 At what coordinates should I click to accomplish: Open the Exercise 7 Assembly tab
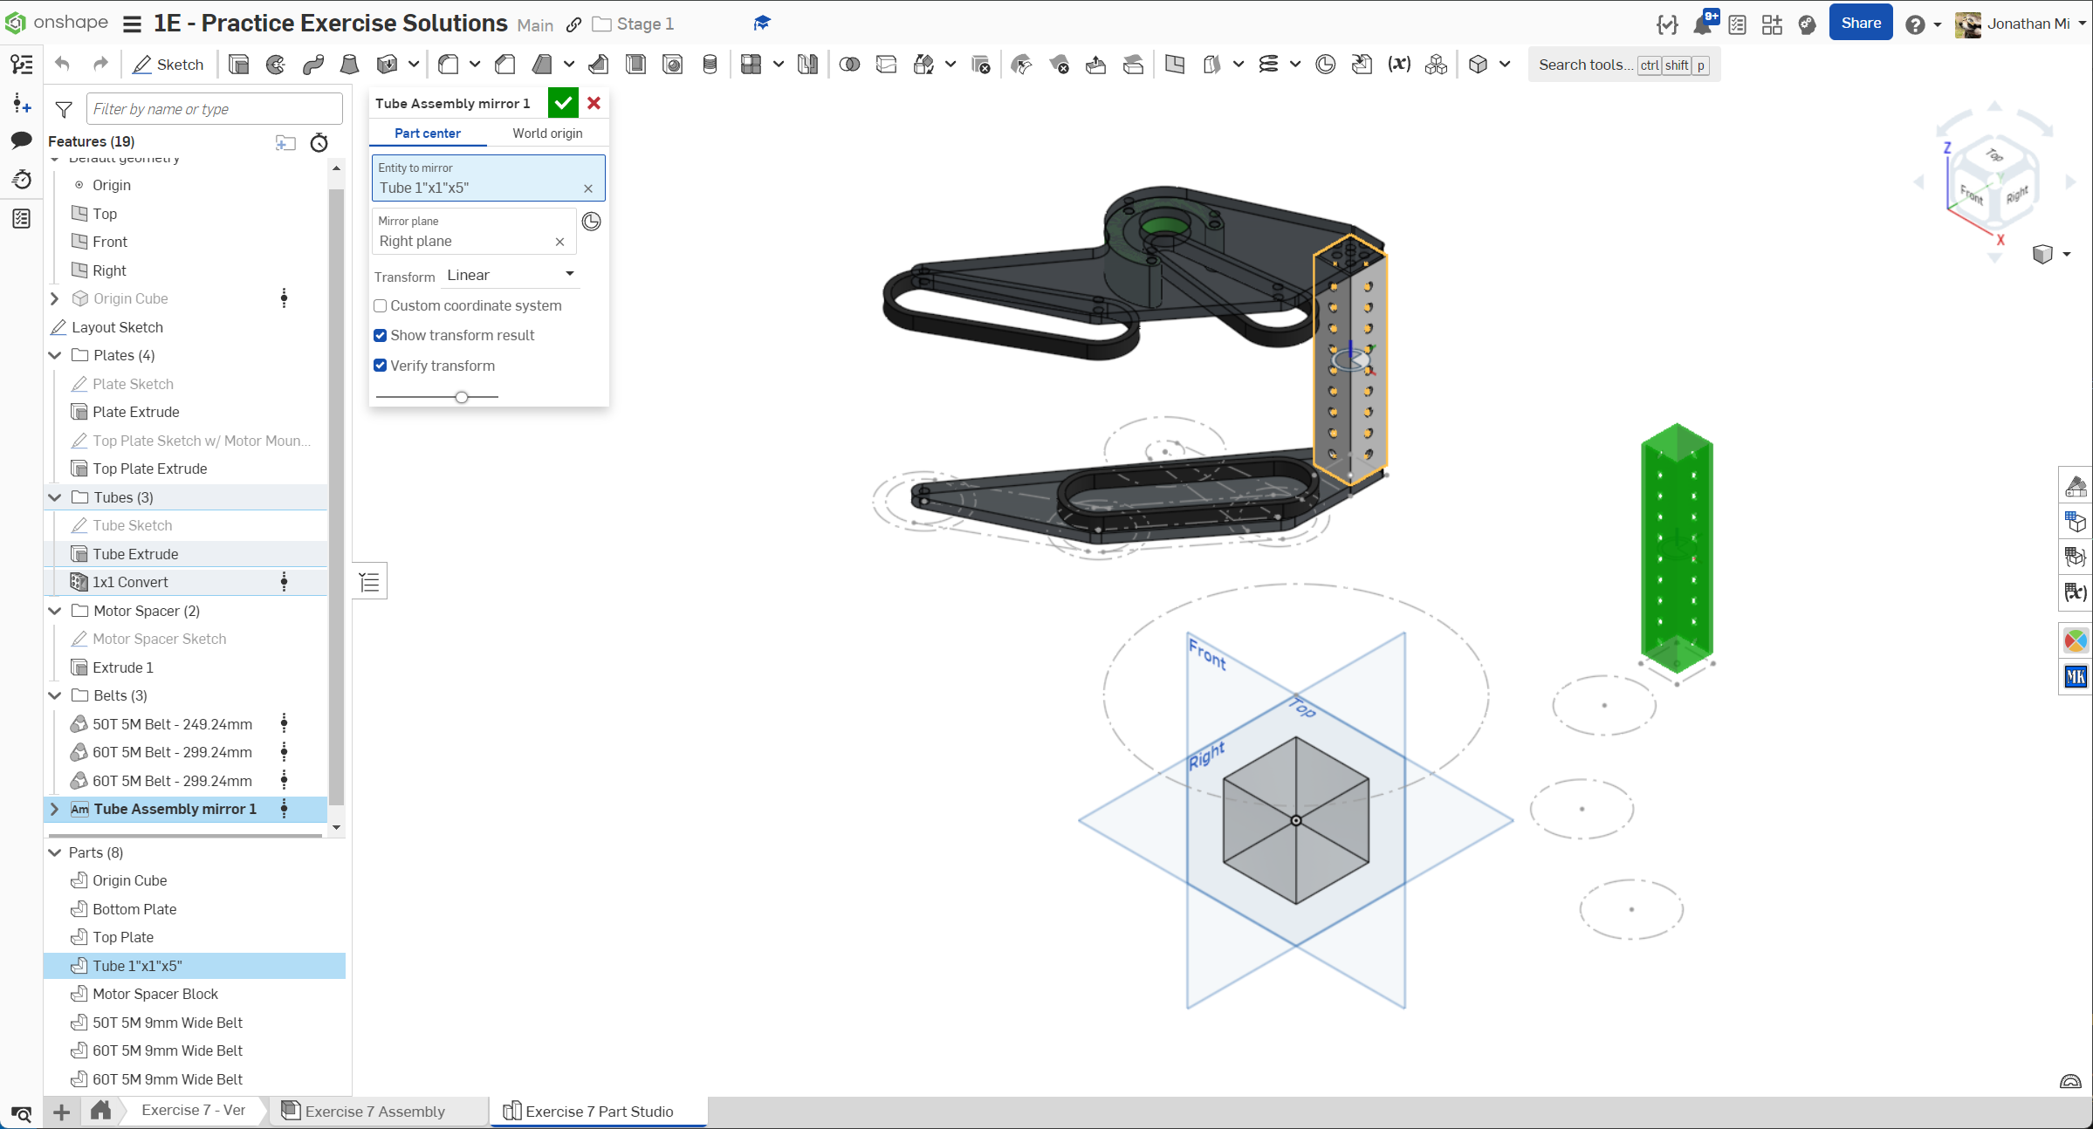point(374,1111)
